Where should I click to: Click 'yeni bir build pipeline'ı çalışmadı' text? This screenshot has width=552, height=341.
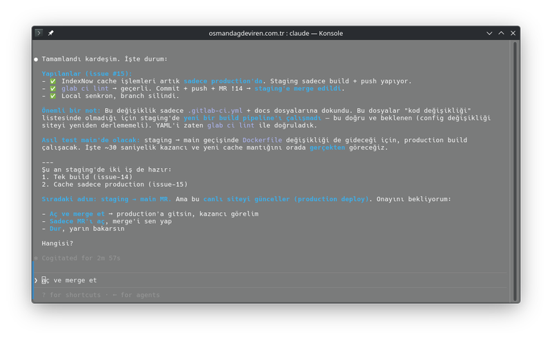click(x=253, y=118)
